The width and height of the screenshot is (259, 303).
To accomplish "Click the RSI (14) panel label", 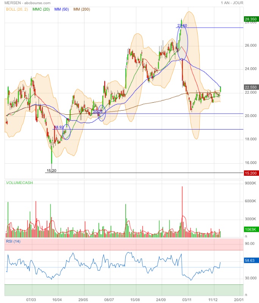I will [13, 241].
